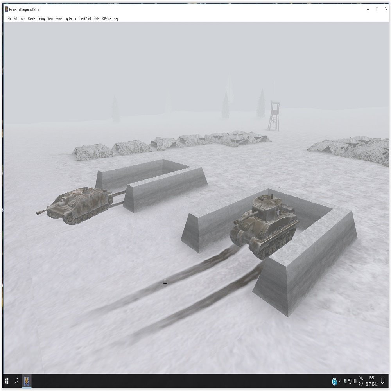Select the Sherman tank in the bunker
This screenshot has height=391, width=391.
[x=264, y=226]
